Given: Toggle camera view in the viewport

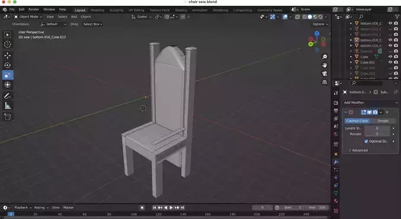Looking at the screenshot, I should pyautogui.click(x=324, y=73).
